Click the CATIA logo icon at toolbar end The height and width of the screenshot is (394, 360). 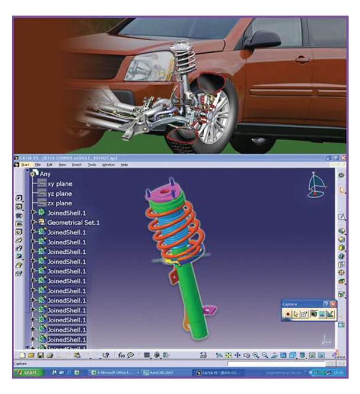(338, 354)
